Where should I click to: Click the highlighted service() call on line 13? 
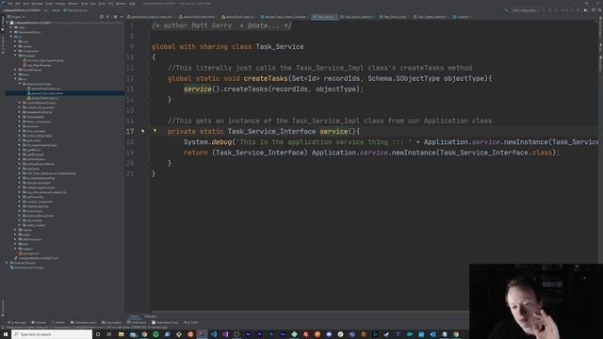pos(197,89)
